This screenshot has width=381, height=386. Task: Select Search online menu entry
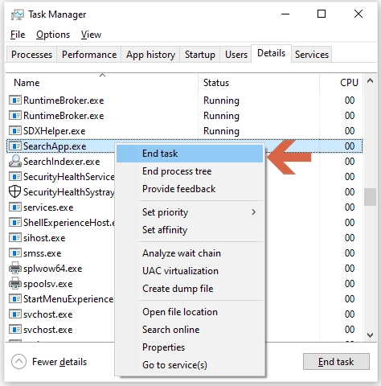tap(190, 330)
